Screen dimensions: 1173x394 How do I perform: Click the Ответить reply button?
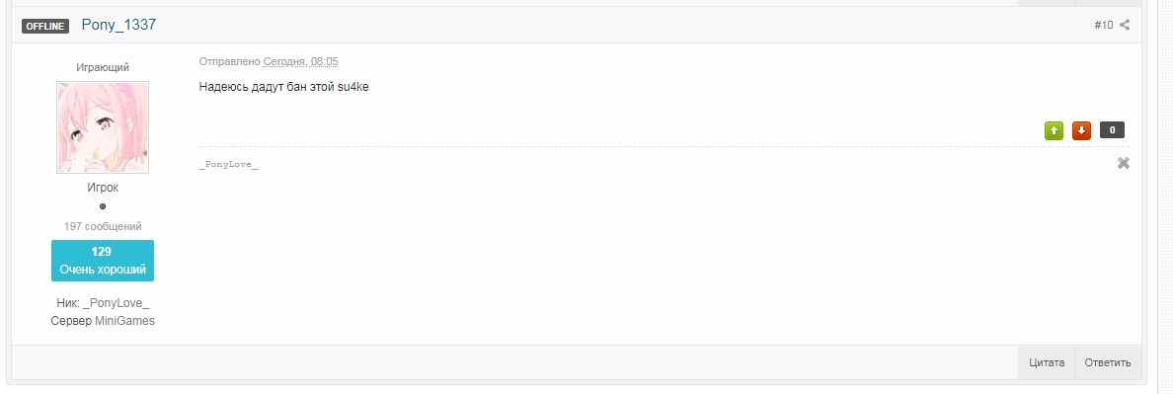point(1108,362)
